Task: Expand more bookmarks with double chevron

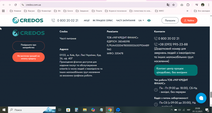Action: [187, 11]
